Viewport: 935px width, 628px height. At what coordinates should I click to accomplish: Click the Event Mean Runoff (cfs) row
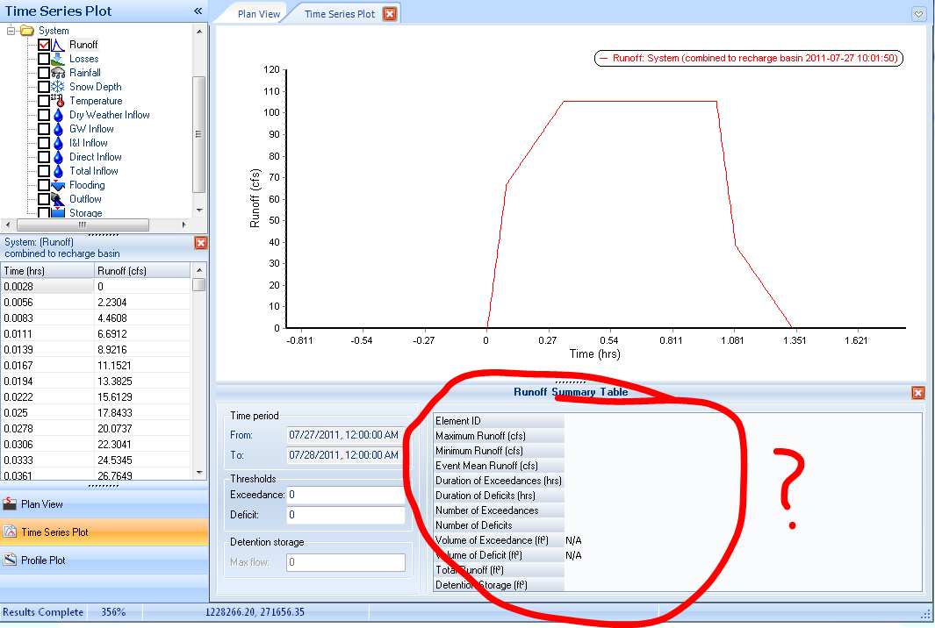pos(678,466)
